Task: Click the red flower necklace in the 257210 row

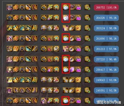Action: (x=50, y=59)
